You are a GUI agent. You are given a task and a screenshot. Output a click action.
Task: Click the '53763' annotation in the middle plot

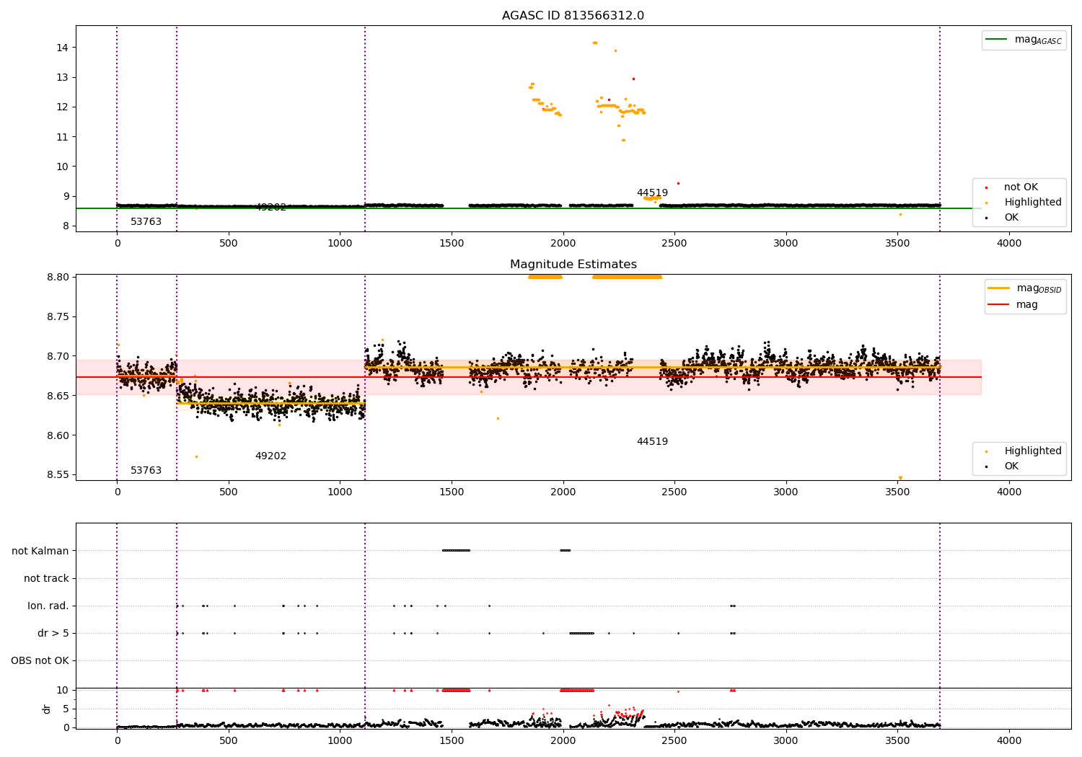pos(146,471)
